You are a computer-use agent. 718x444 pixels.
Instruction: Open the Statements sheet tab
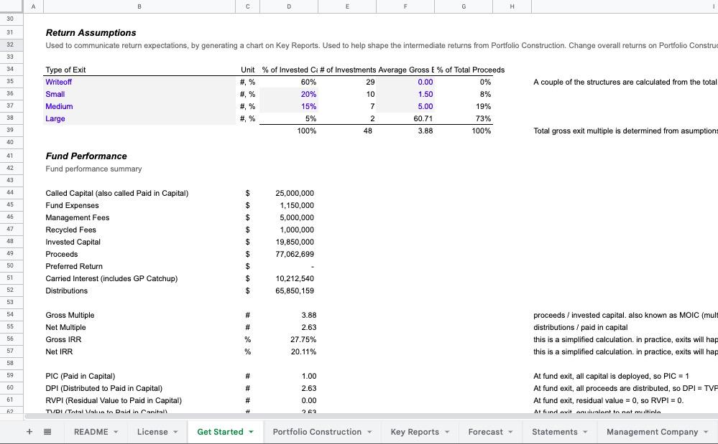point(554,432)
